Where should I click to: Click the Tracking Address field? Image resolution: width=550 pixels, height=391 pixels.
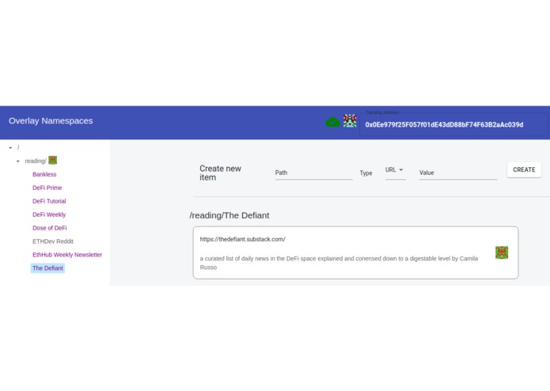coord(453,124)
